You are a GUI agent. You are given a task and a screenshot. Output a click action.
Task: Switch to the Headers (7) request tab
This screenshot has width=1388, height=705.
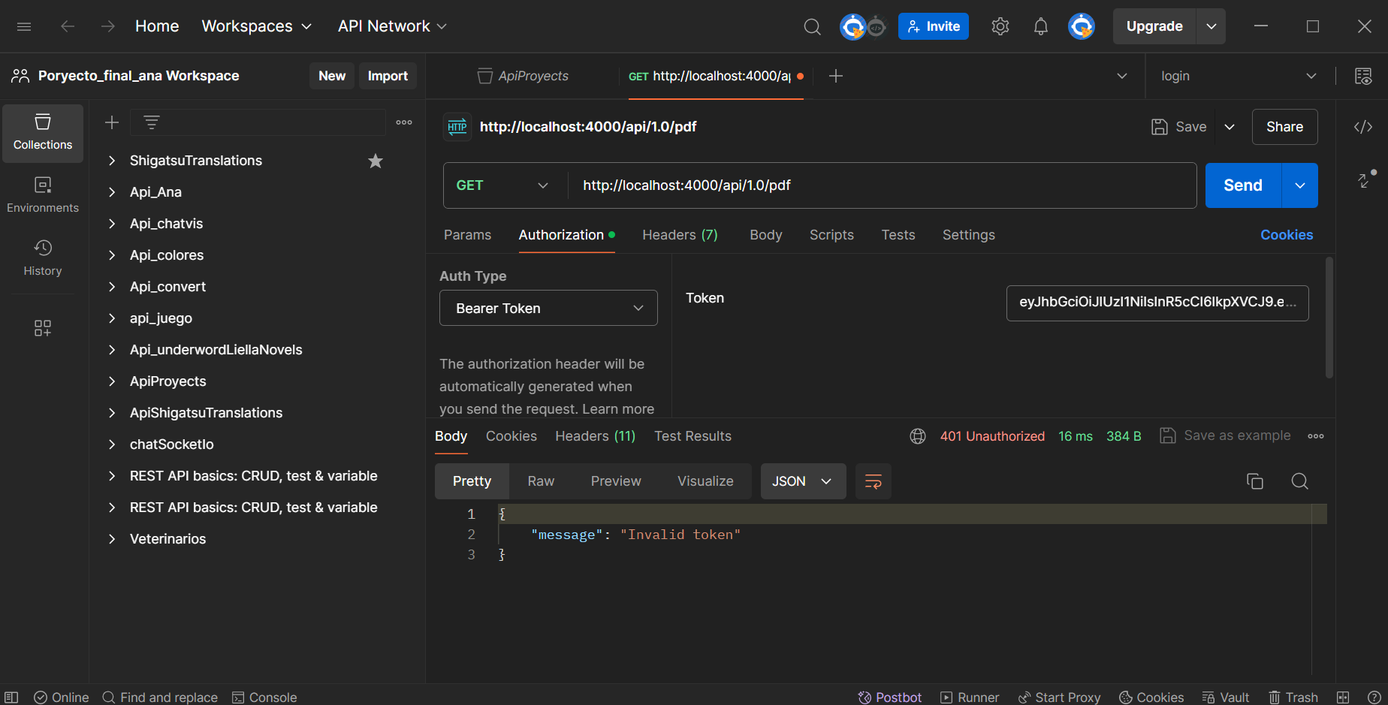pos(680,235)
